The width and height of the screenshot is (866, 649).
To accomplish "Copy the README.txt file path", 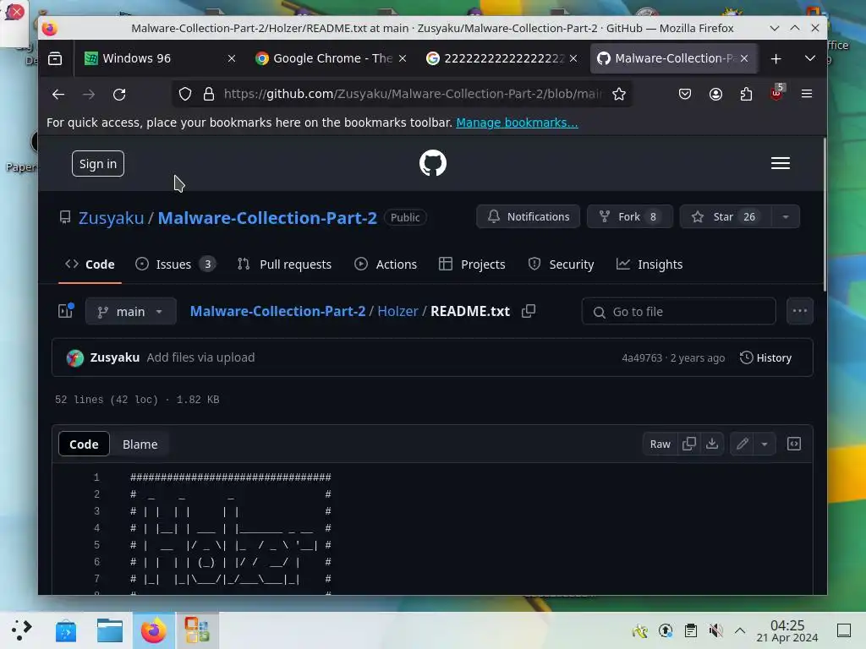I will coord(529,311).
